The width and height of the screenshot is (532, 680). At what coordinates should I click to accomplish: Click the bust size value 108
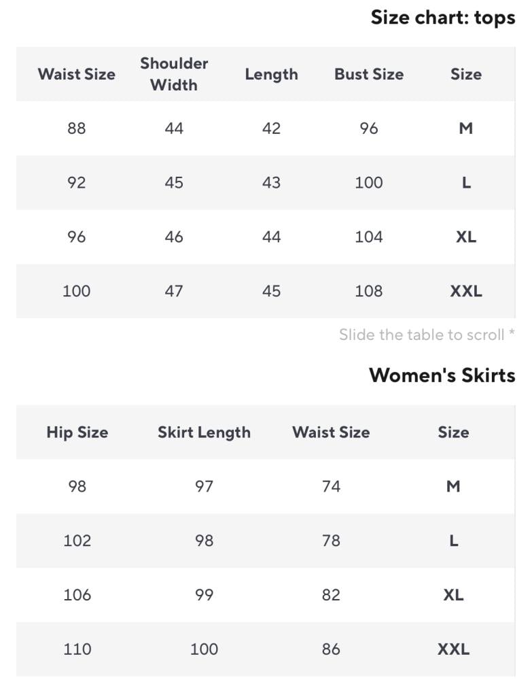[368, 291]
